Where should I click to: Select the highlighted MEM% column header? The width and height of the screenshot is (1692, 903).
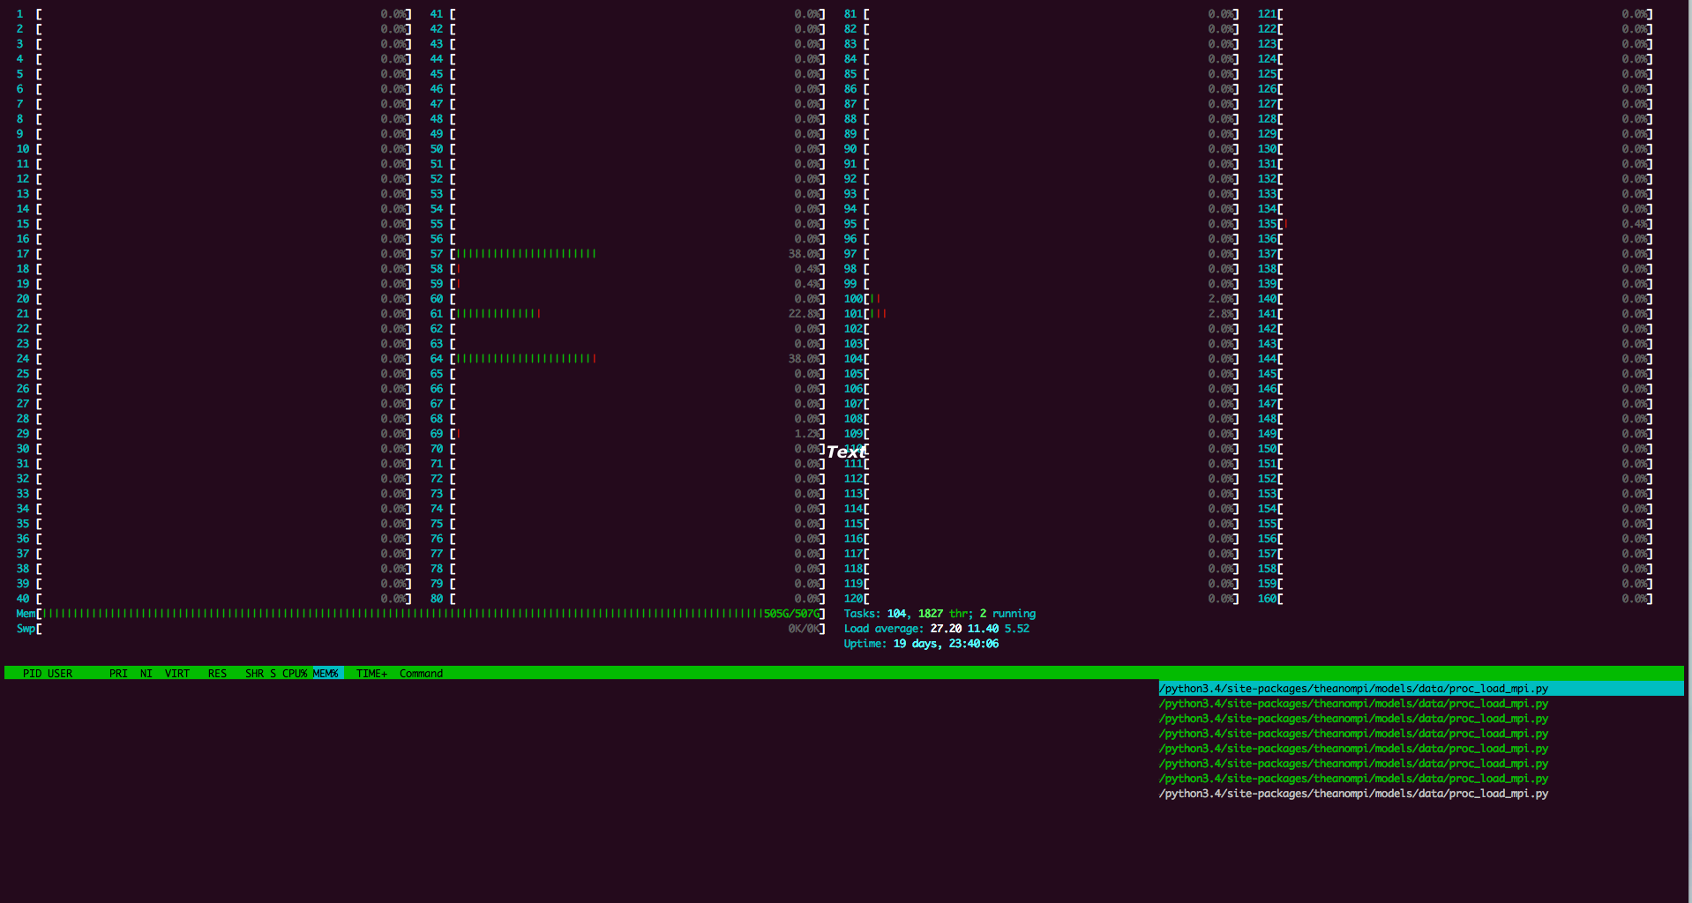(326, 673)
